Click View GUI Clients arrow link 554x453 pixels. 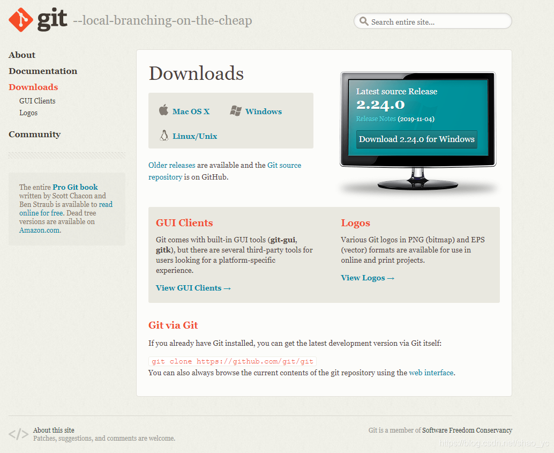193,288
